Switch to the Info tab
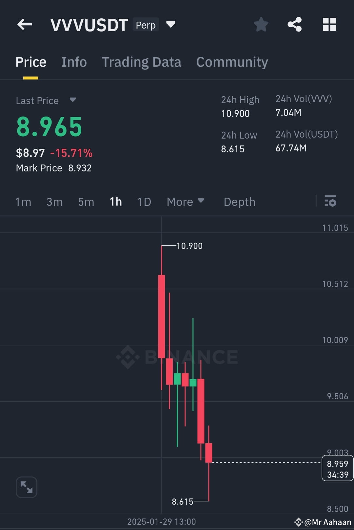Image resolution: width=354 pixels, height=530 pixels. (74, 62)
